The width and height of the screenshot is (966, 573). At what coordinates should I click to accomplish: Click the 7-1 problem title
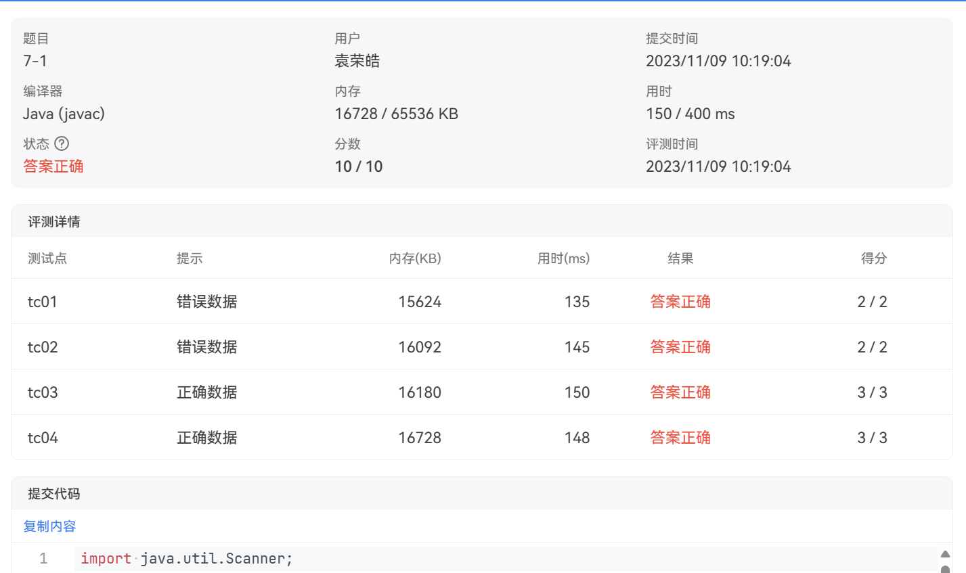pos(35,61)
